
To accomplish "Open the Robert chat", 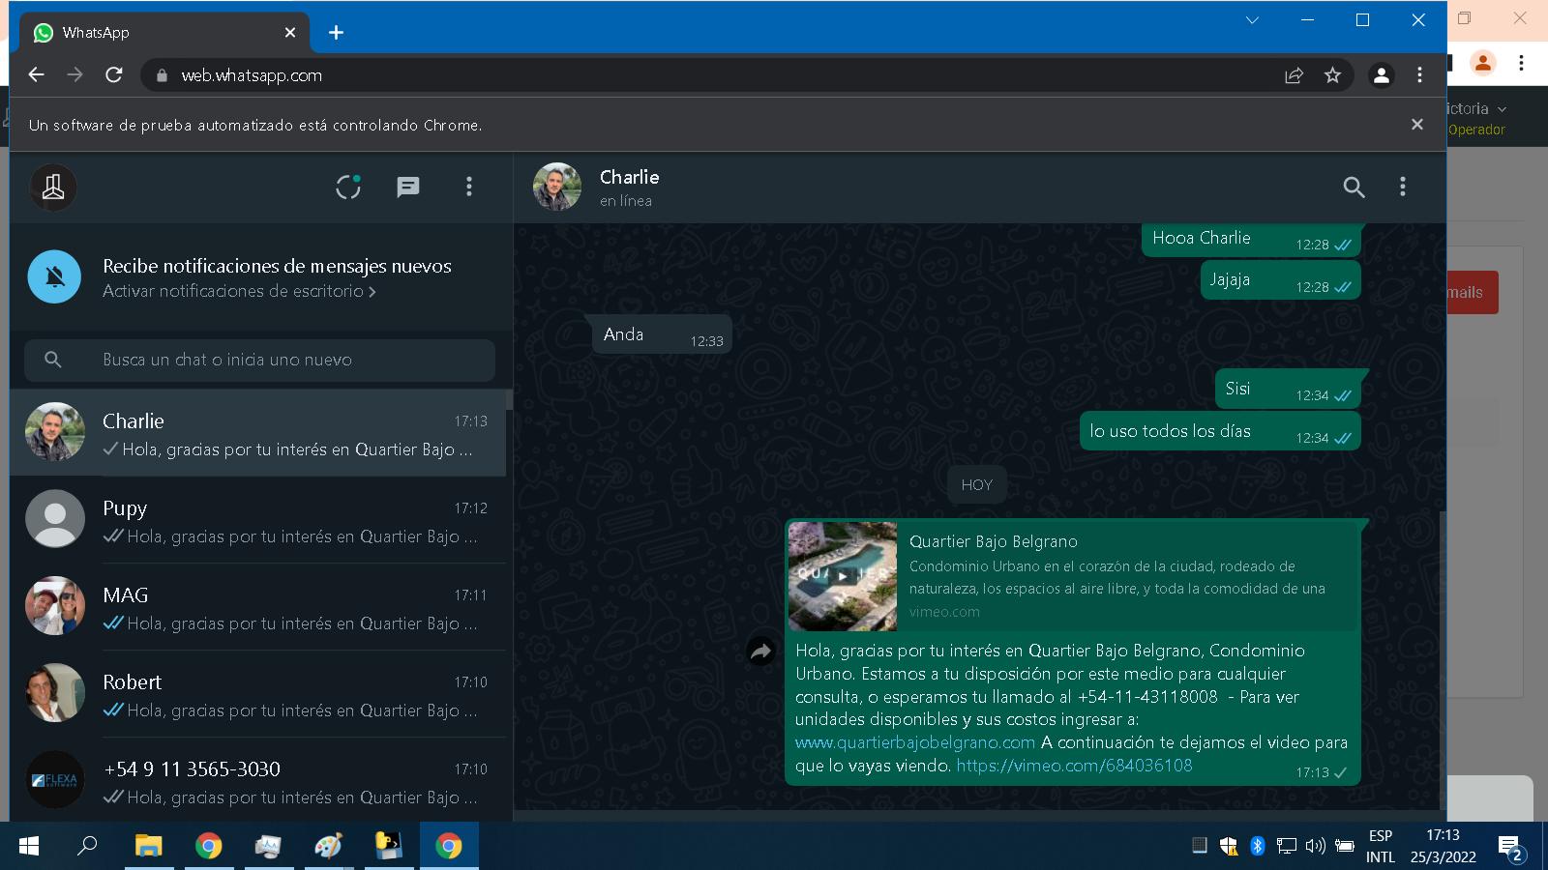I will tap(258, 694).
